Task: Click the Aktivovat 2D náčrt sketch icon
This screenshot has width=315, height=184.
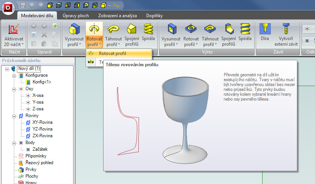Action: tap(14, 30)
